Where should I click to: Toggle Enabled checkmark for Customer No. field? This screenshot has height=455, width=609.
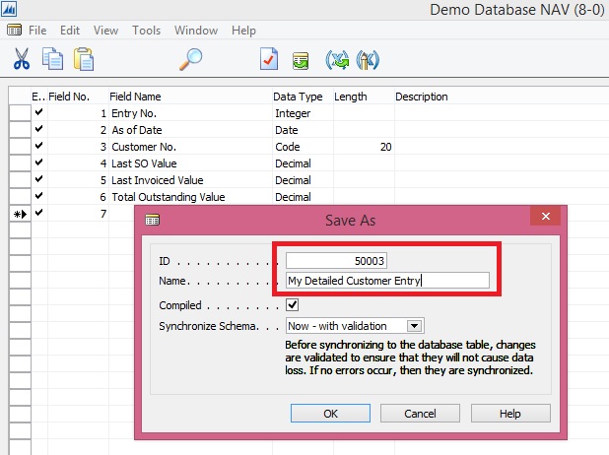tap(38, 147)
